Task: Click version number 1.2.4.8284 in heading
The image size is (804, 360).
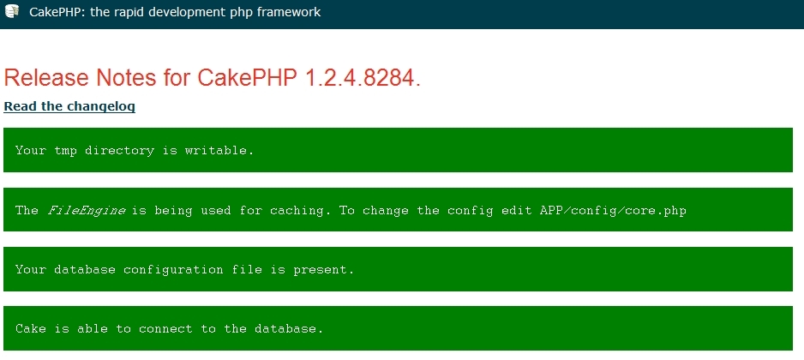Action: click(361, 77)
